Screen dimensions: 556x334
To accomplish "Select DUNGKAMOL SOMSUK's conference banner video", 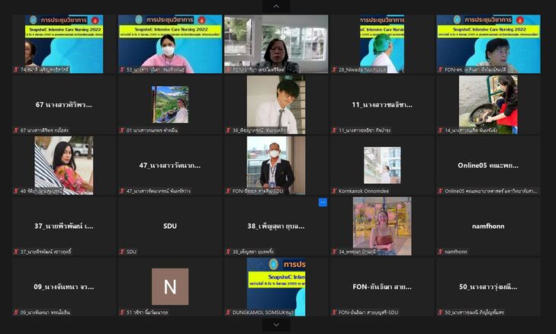I will tap(276, 287).
